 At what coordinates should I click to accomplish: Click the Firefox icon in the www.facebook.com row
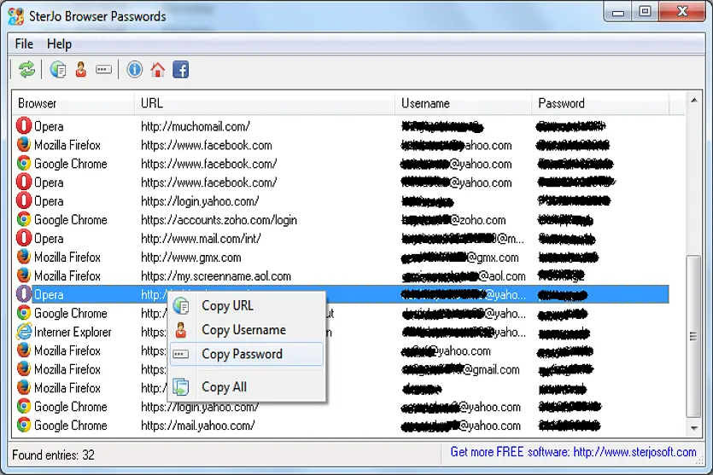coord(24,144)
